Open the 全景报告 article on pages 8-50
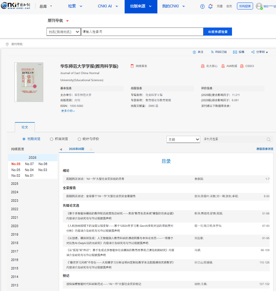 [101, 196]
